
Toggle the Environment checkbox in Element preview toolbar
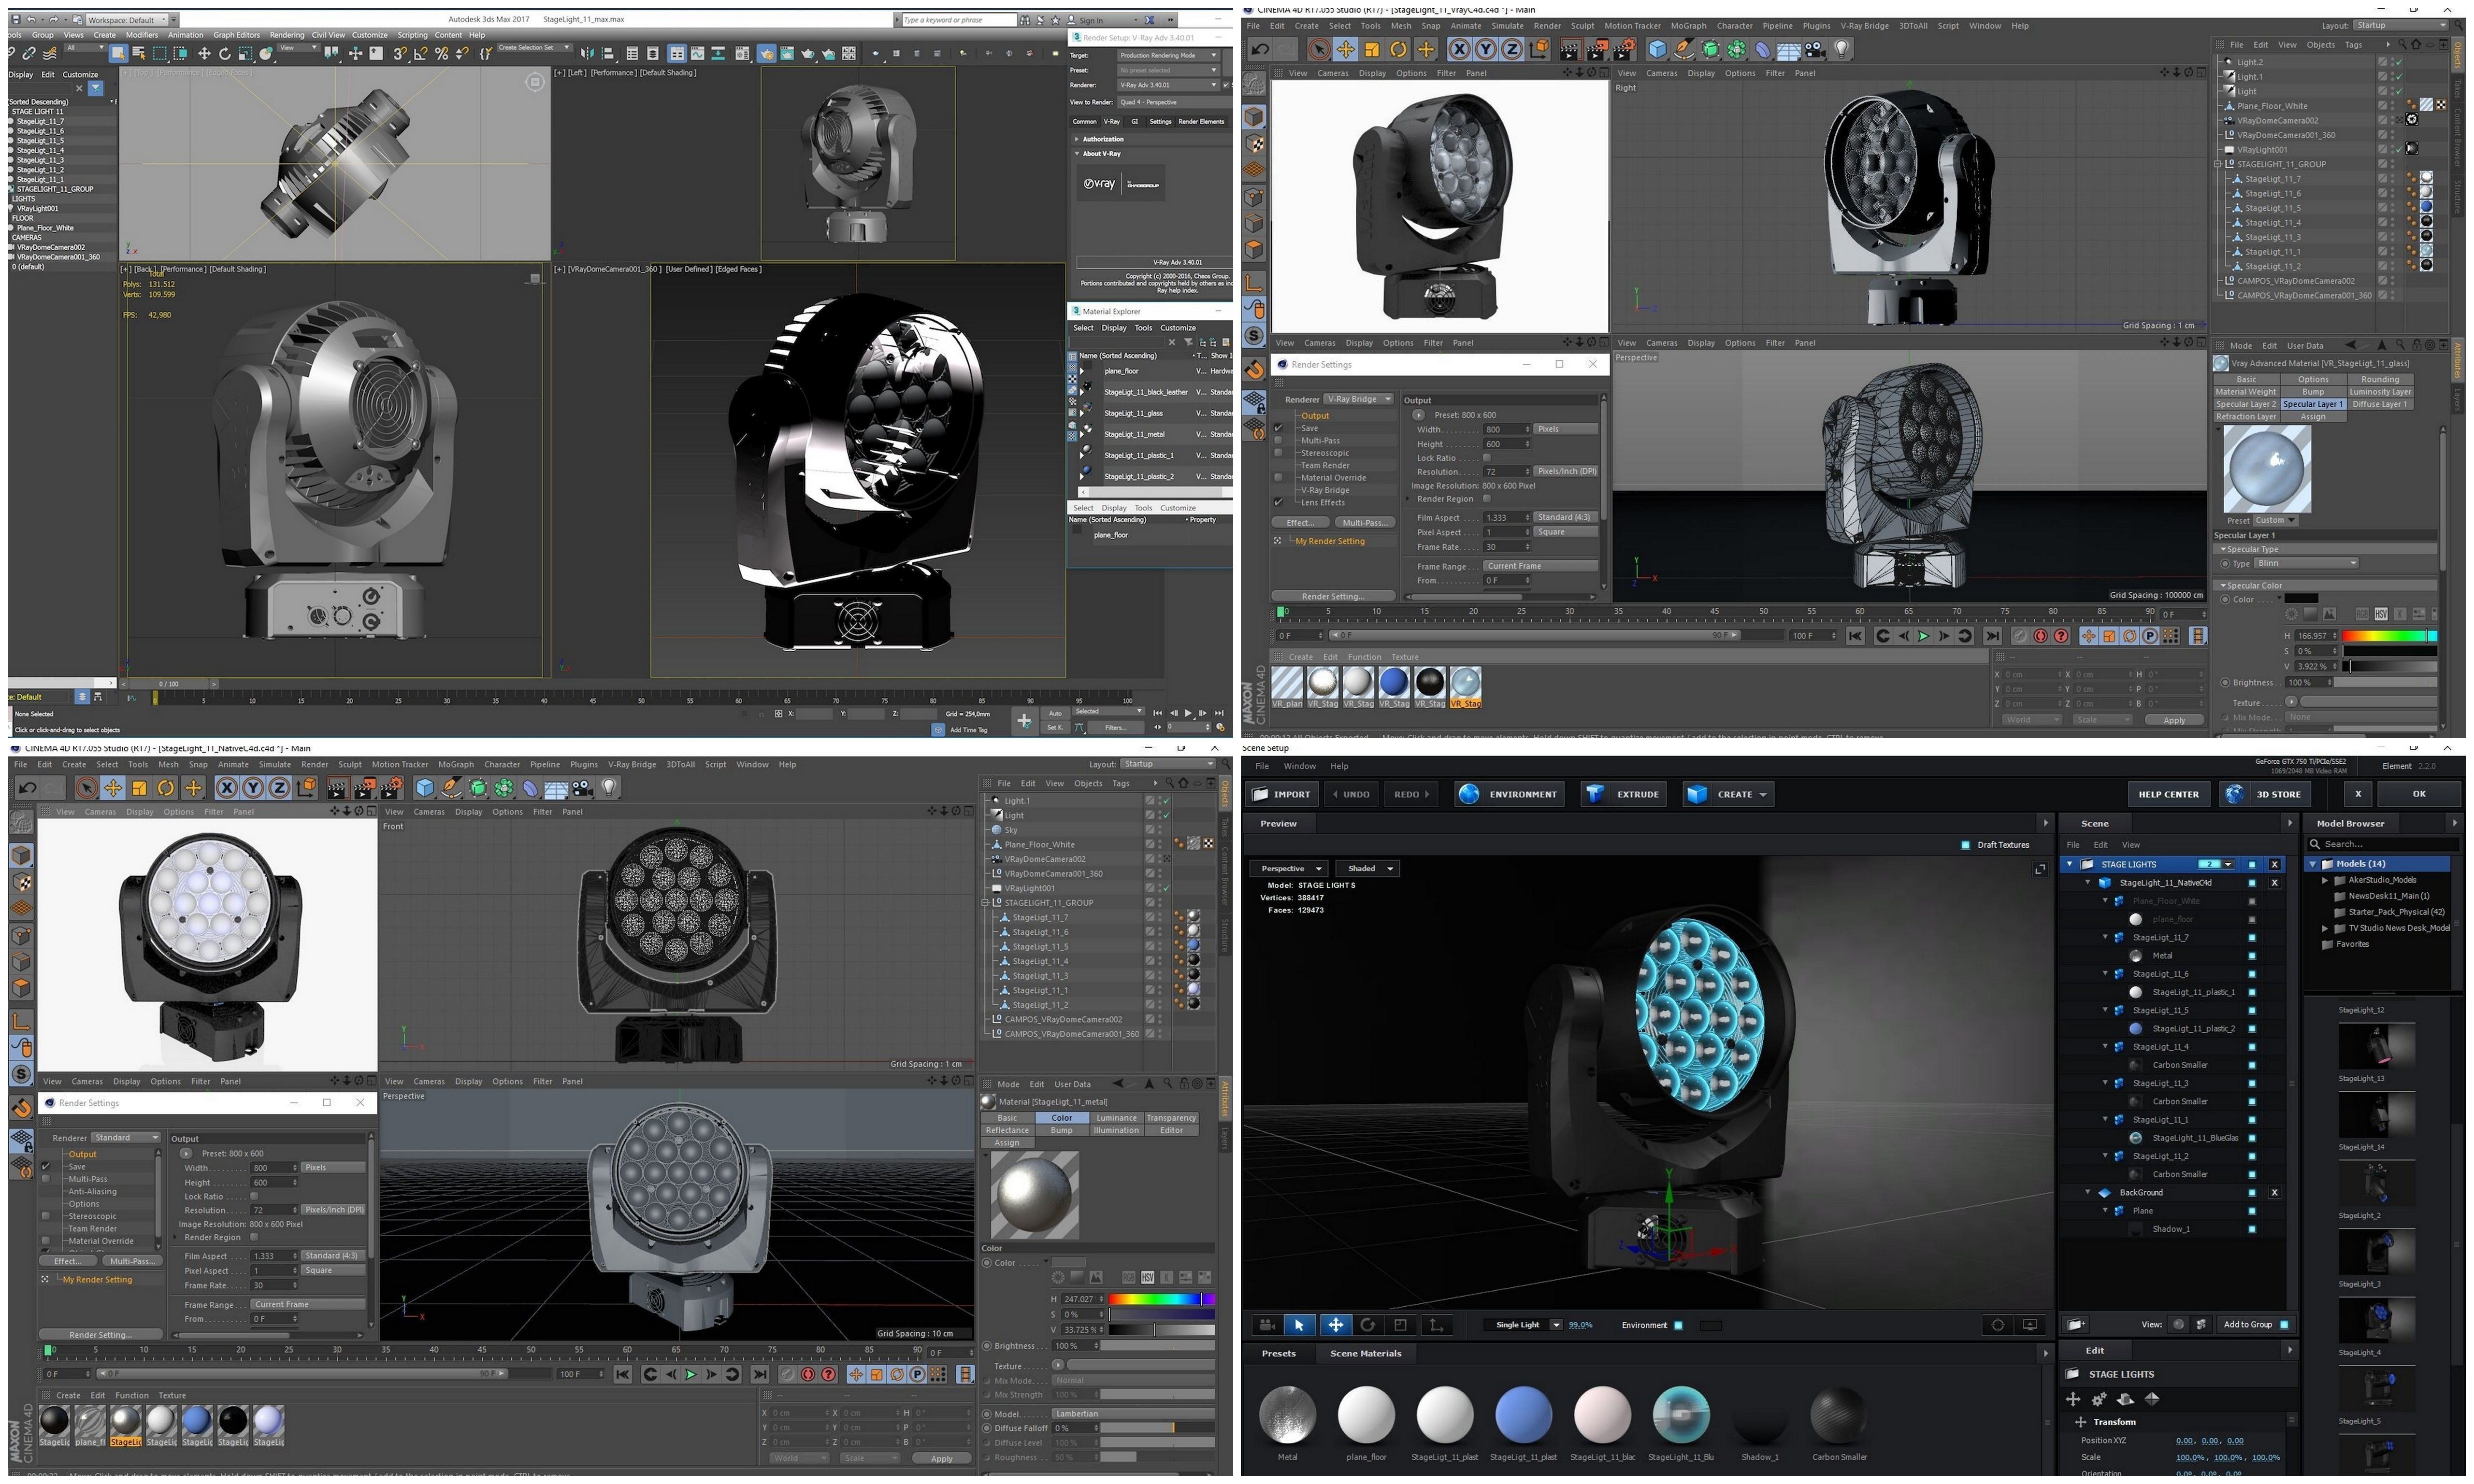click(x=1678, y=1326)
